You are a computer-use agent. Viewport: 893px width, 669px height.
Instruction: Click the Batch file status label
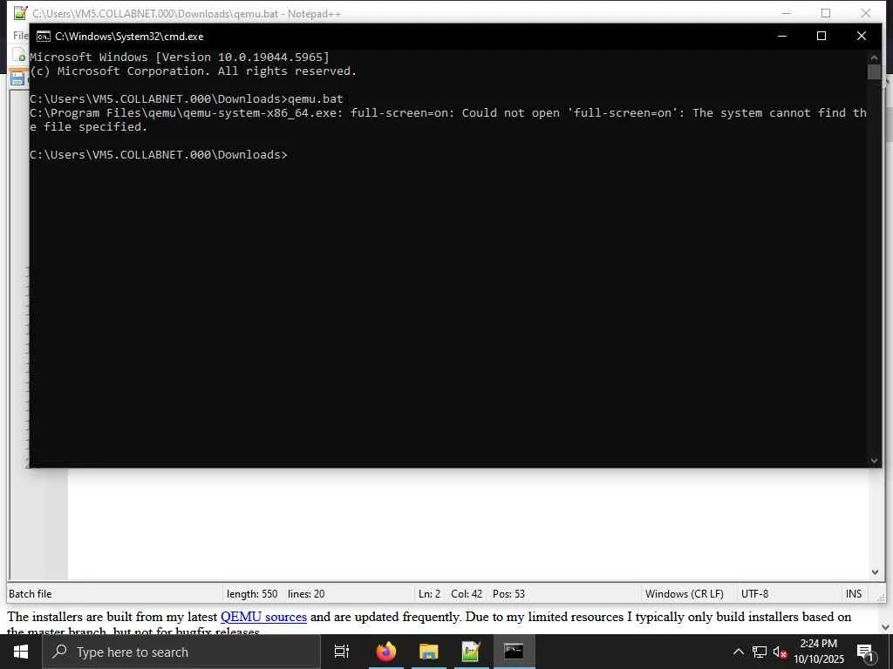[x=31, y=594]
